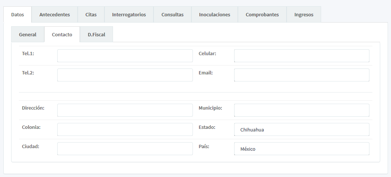Select the Municipio text field
391x177 pixels.
[x=301, y=110]
